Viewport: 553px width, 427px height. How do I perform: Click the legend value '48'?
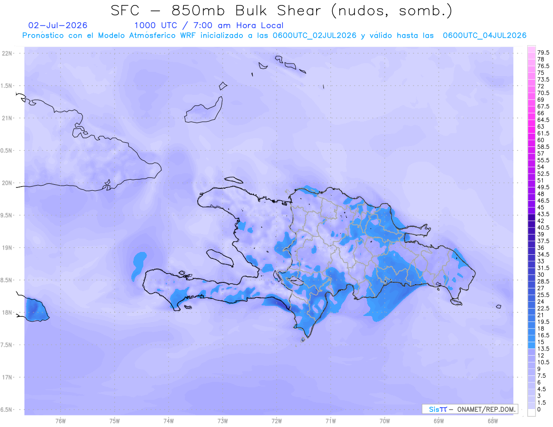pos(541,194)
